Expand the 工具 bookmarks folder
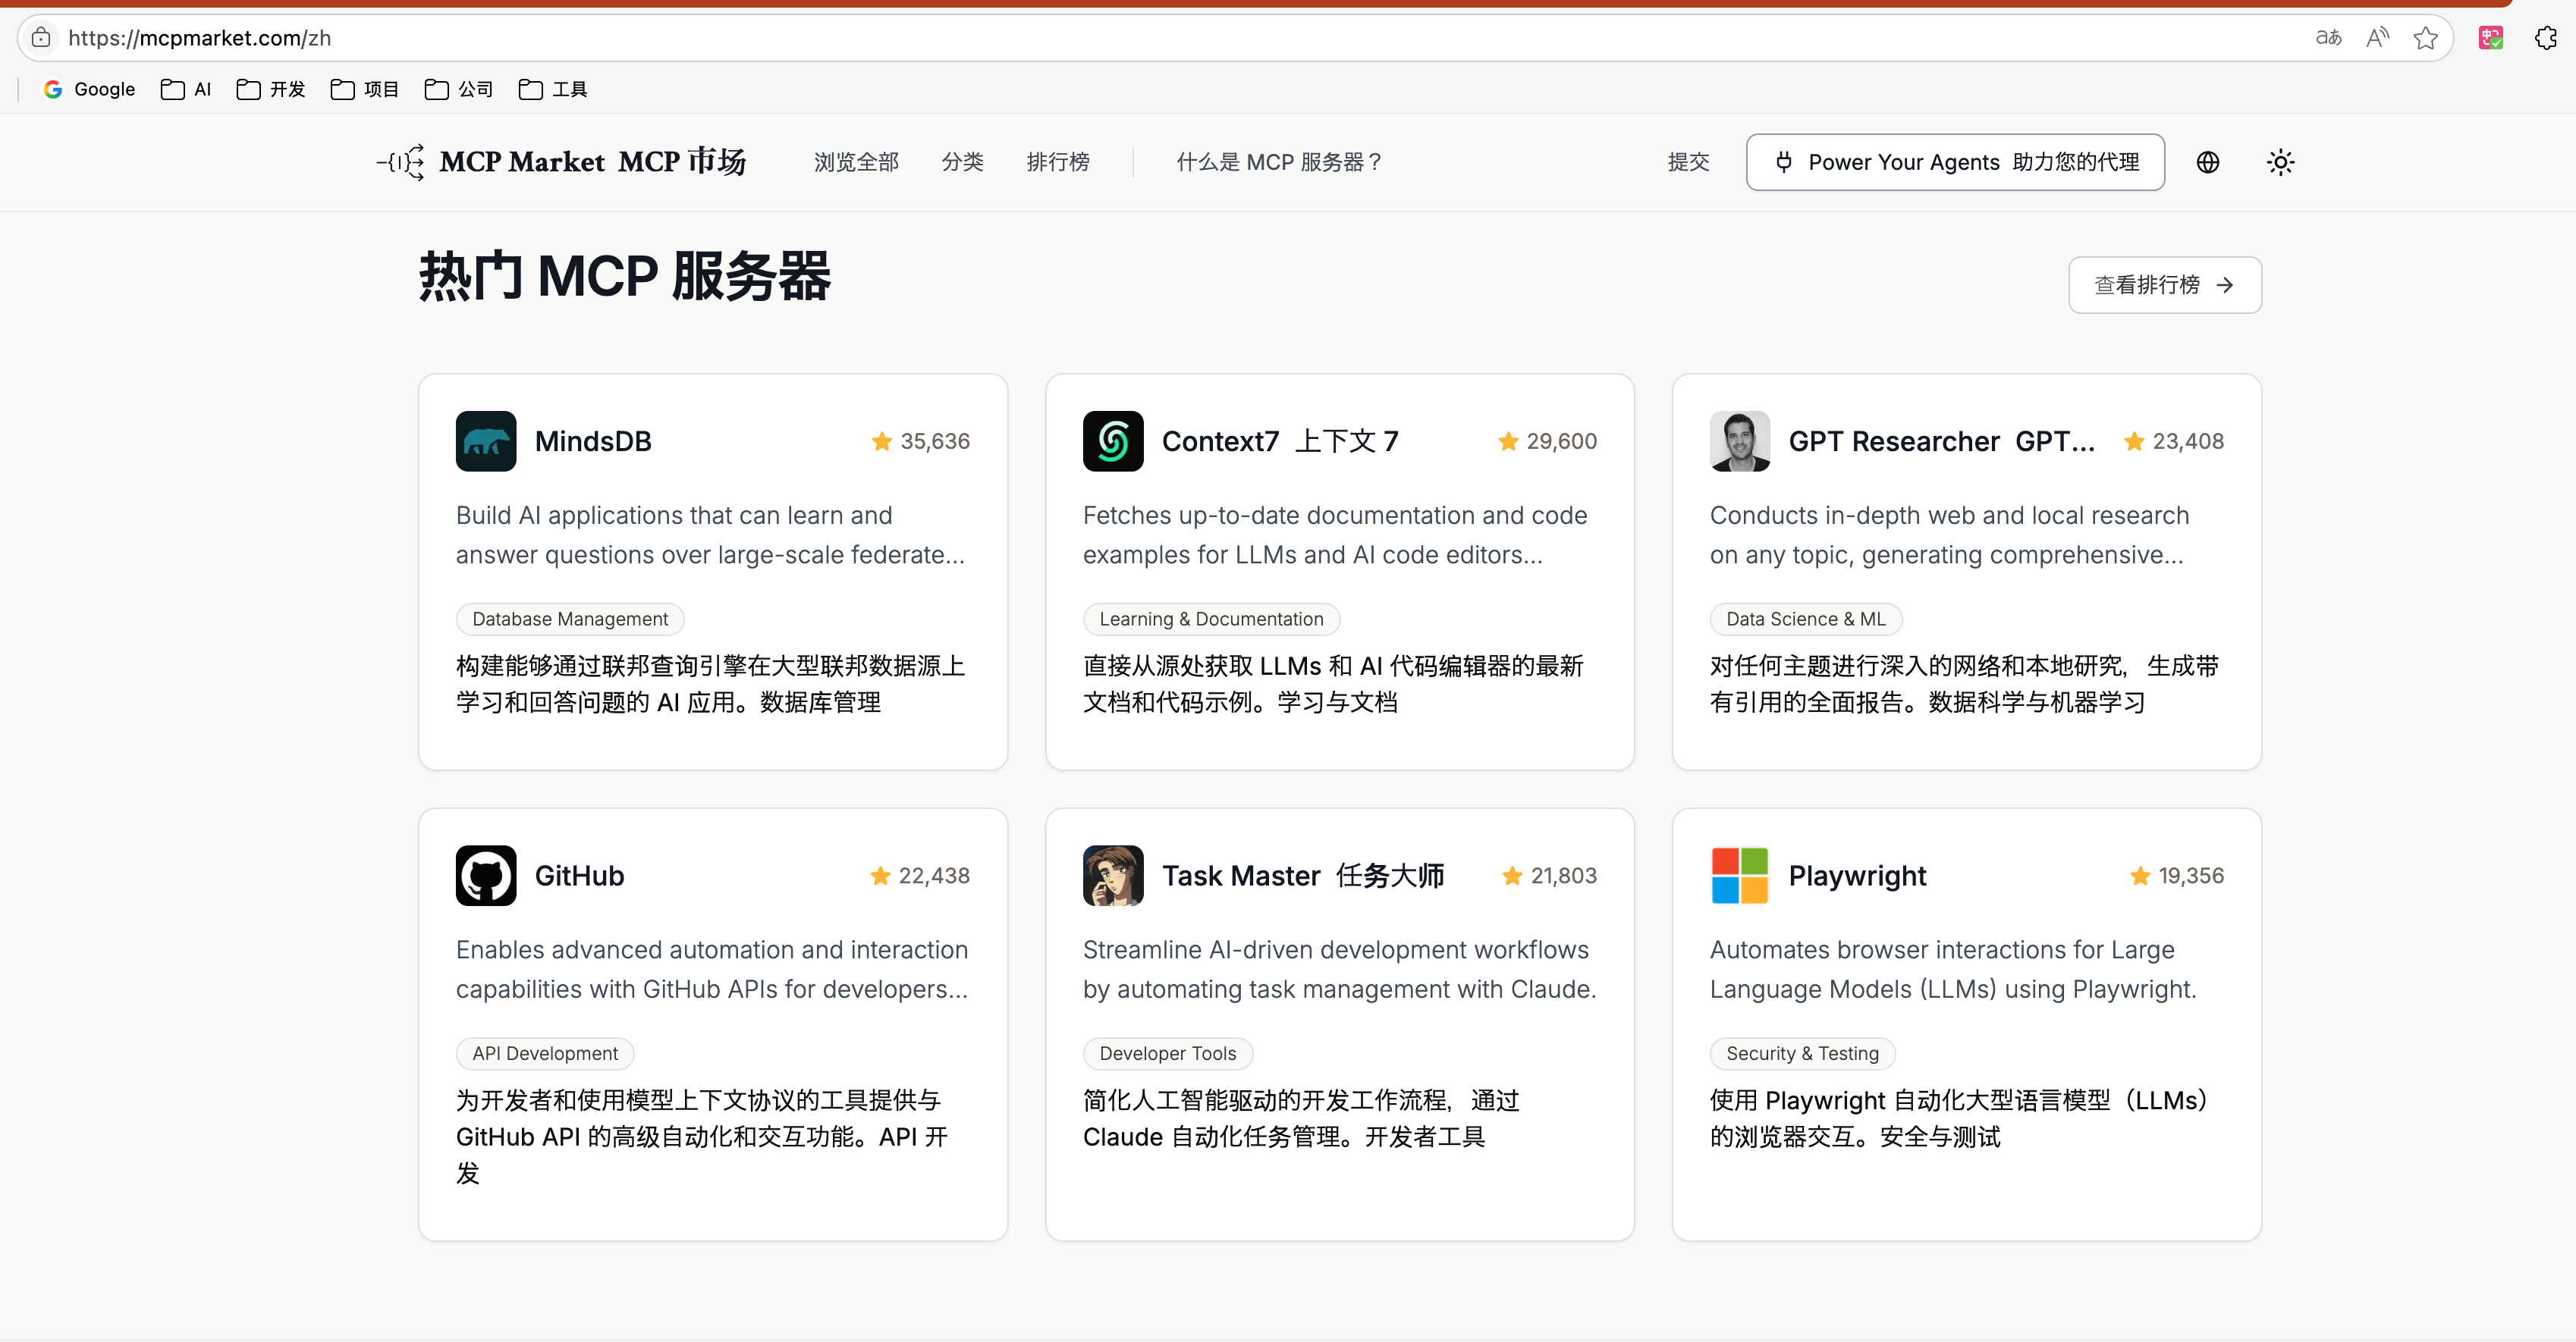This screenshot has width=2576, height=1342. point(553,89)
